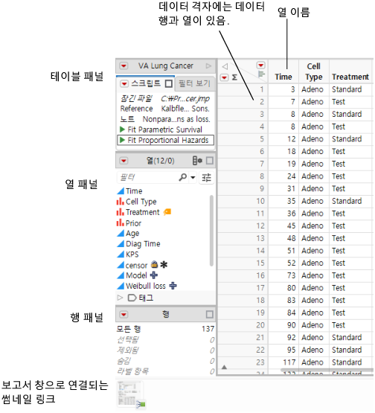This screenshot has width=375, height=413.
Task: Select the Time column header in the data grid
Action: (x=283, y=71)
